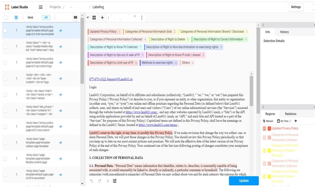The width and height of the screenshot is (315, 187).
Task: Open the annotations grid view icon
Action: [x=94, y=18]
